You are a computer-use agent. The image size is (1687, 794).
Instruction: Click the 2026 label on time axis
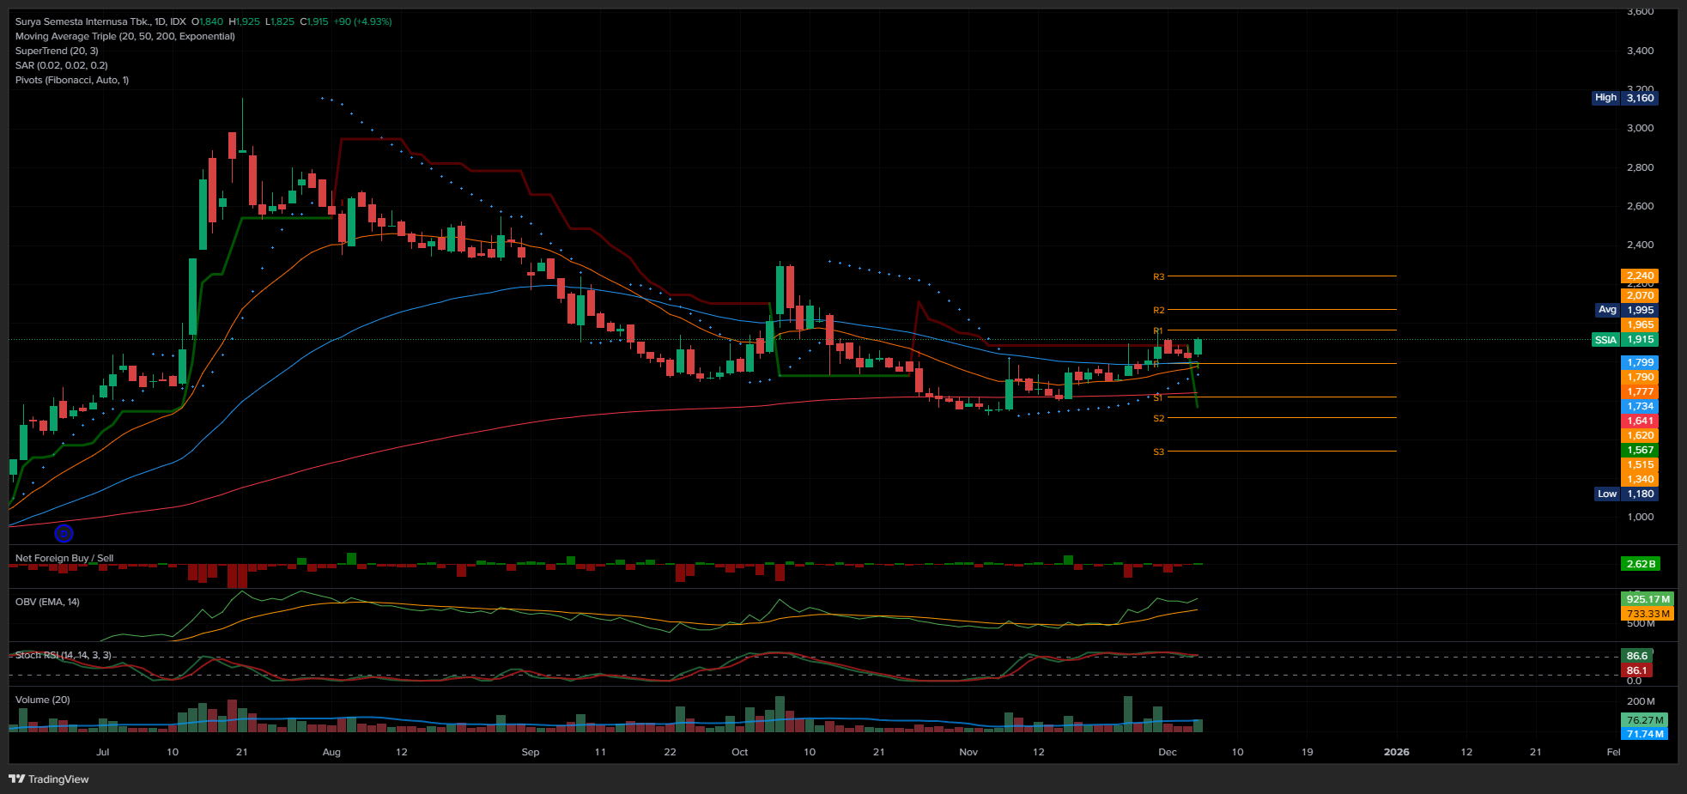pos(1396,752)
